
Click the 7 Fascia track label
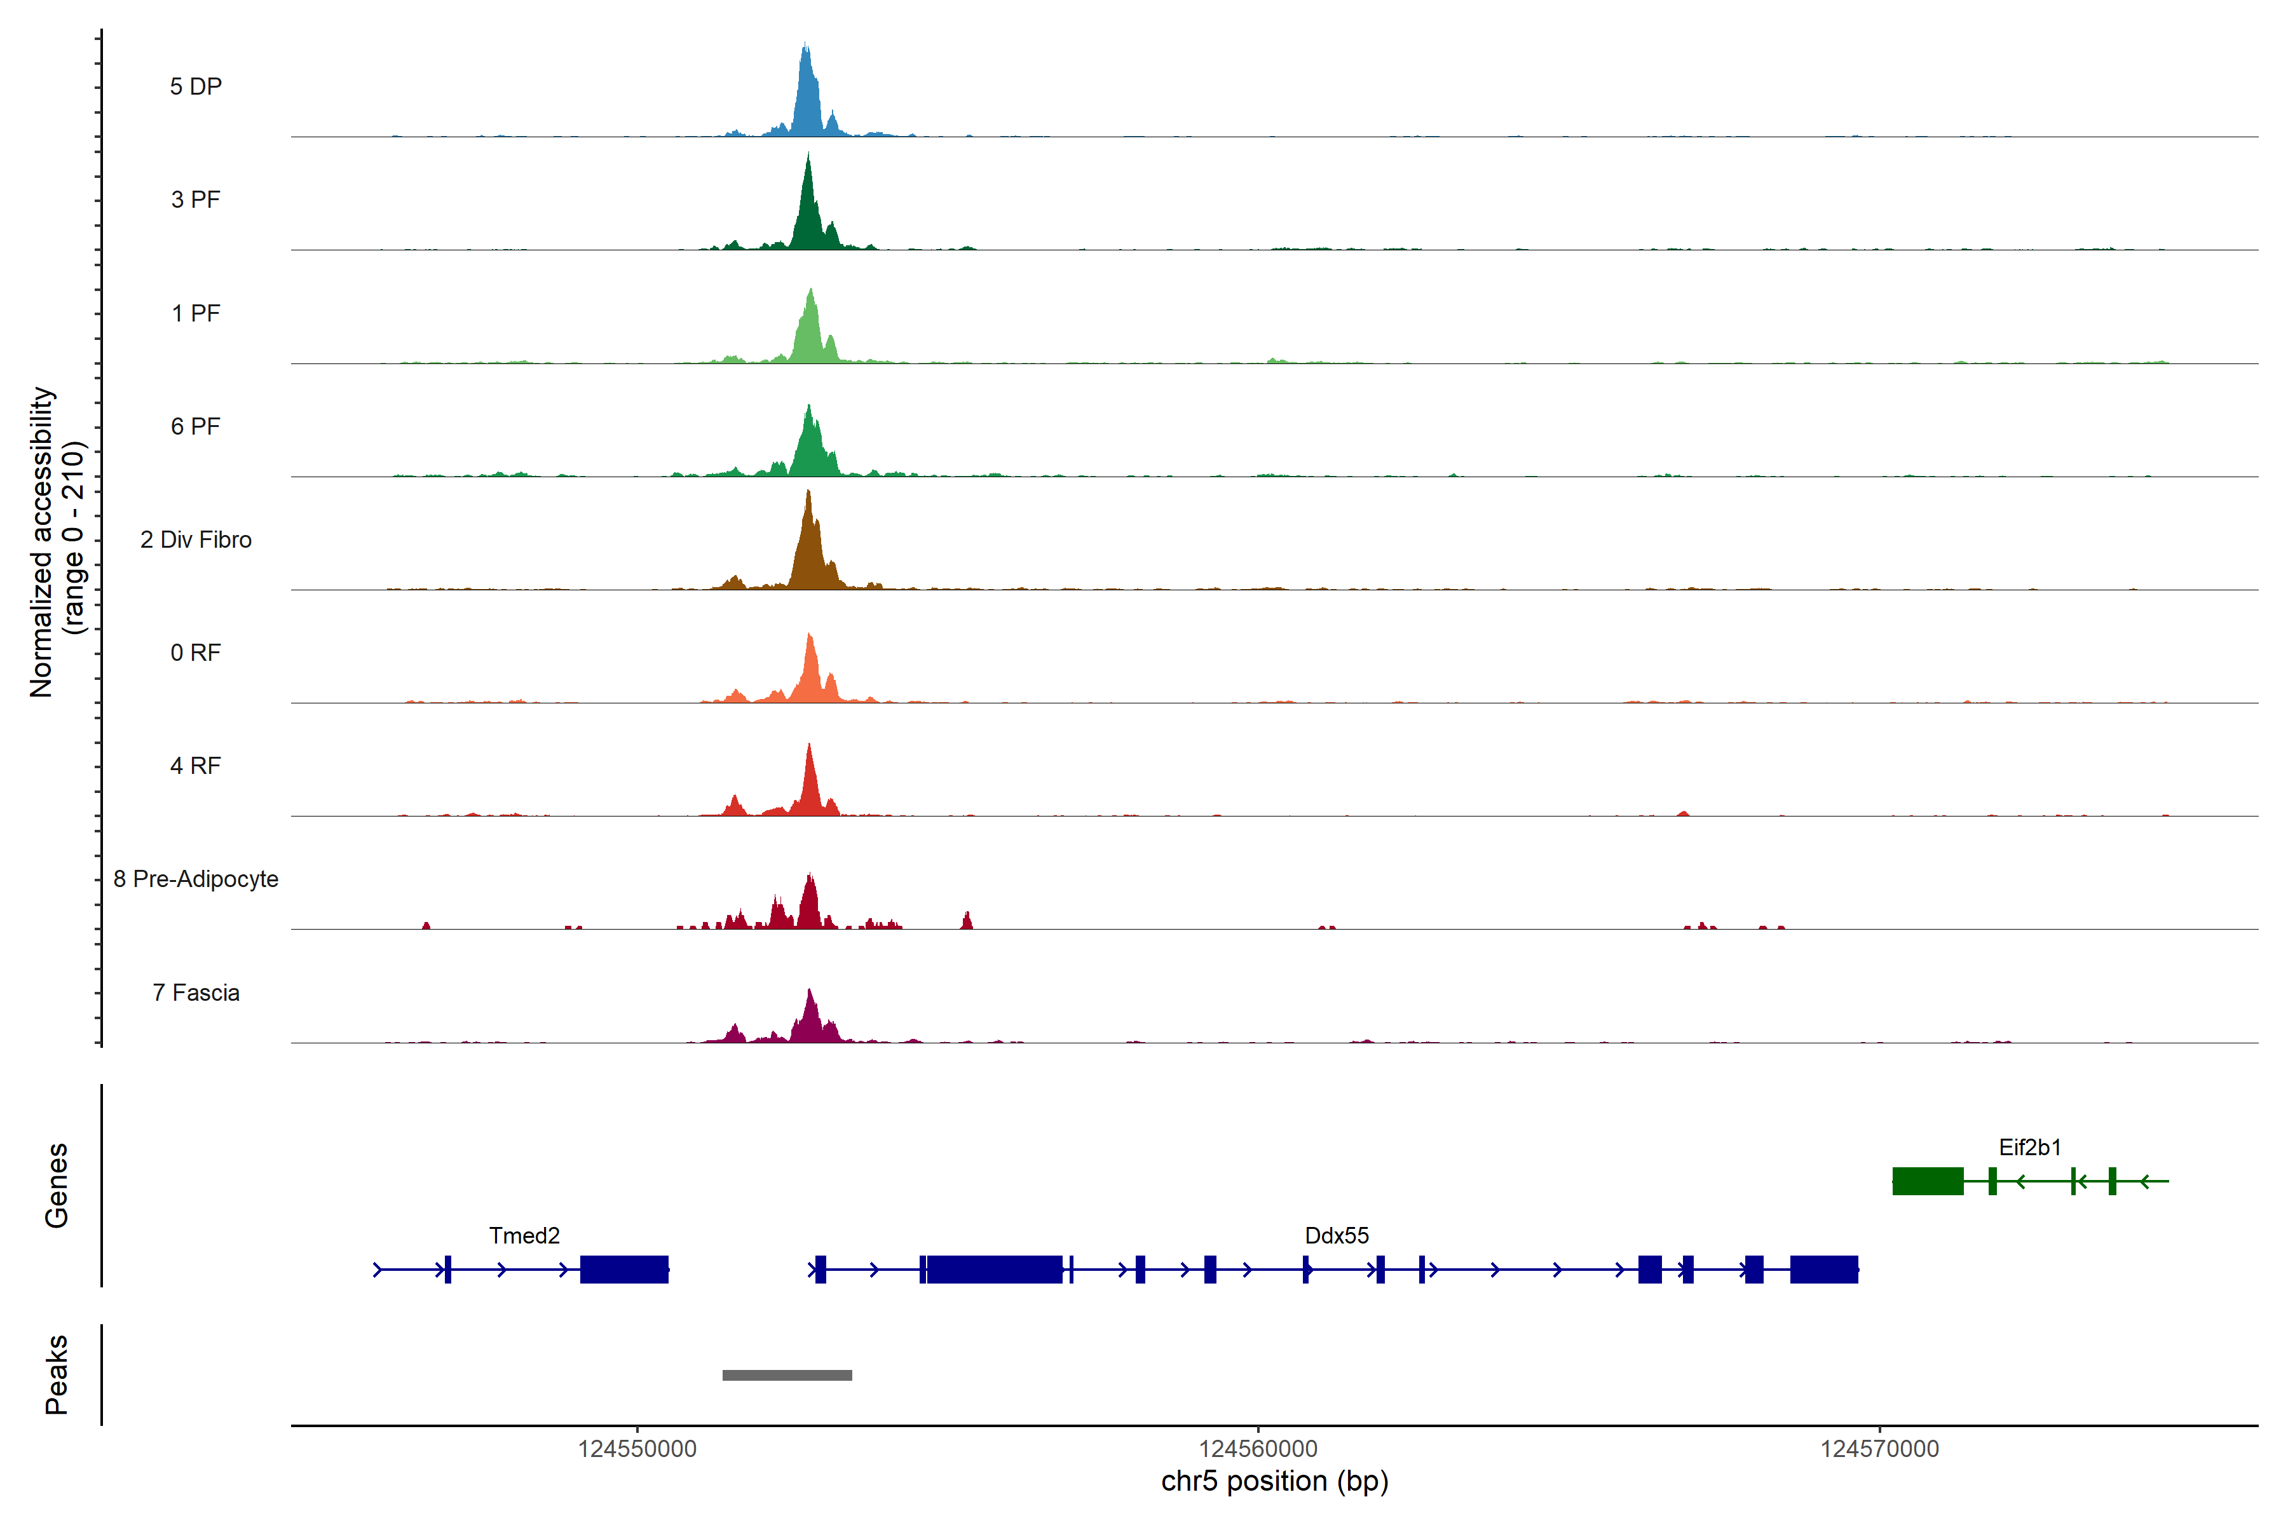click(x=196, y=992)
